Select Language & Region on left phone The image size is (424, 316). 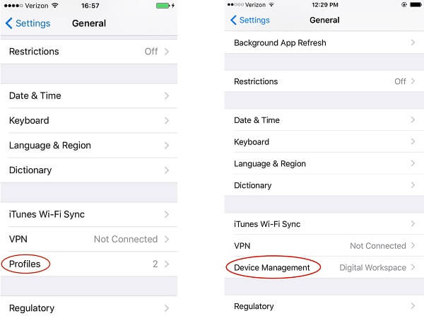coord(89,146)
